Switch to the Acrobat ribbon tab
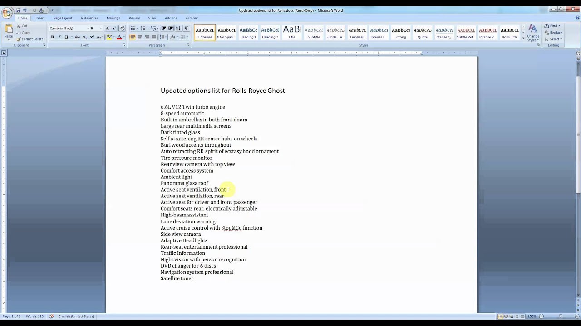 click(x=192, y=18)
